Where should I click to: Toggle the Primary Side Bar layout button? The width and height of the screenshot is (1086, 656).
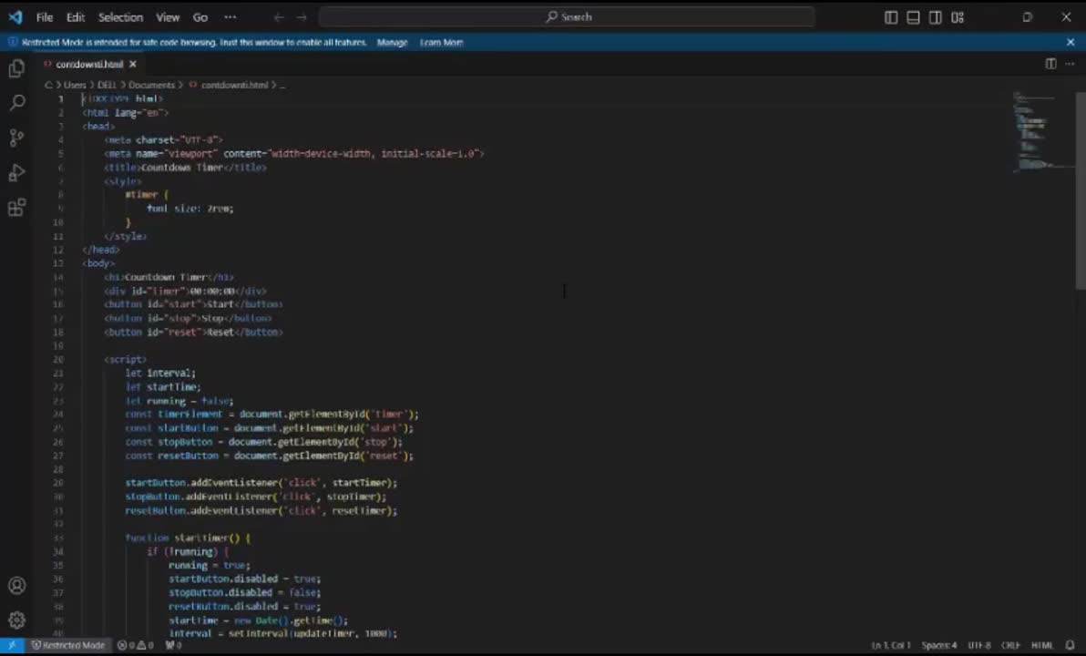(x=891, y=17)
